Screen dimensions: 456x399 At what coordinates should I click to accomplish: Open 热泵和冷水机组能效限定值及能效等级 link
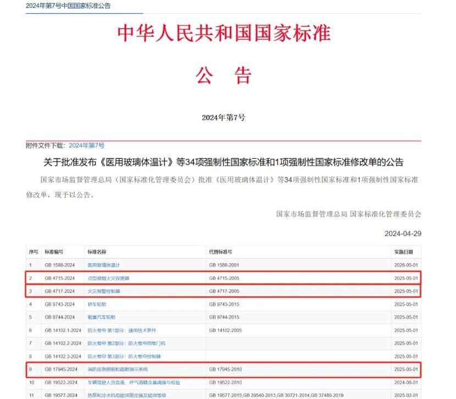126,395
